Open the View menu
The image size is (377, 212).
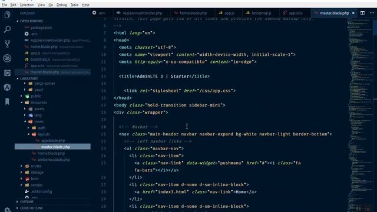pyautogui.click(x=41, y=5)
